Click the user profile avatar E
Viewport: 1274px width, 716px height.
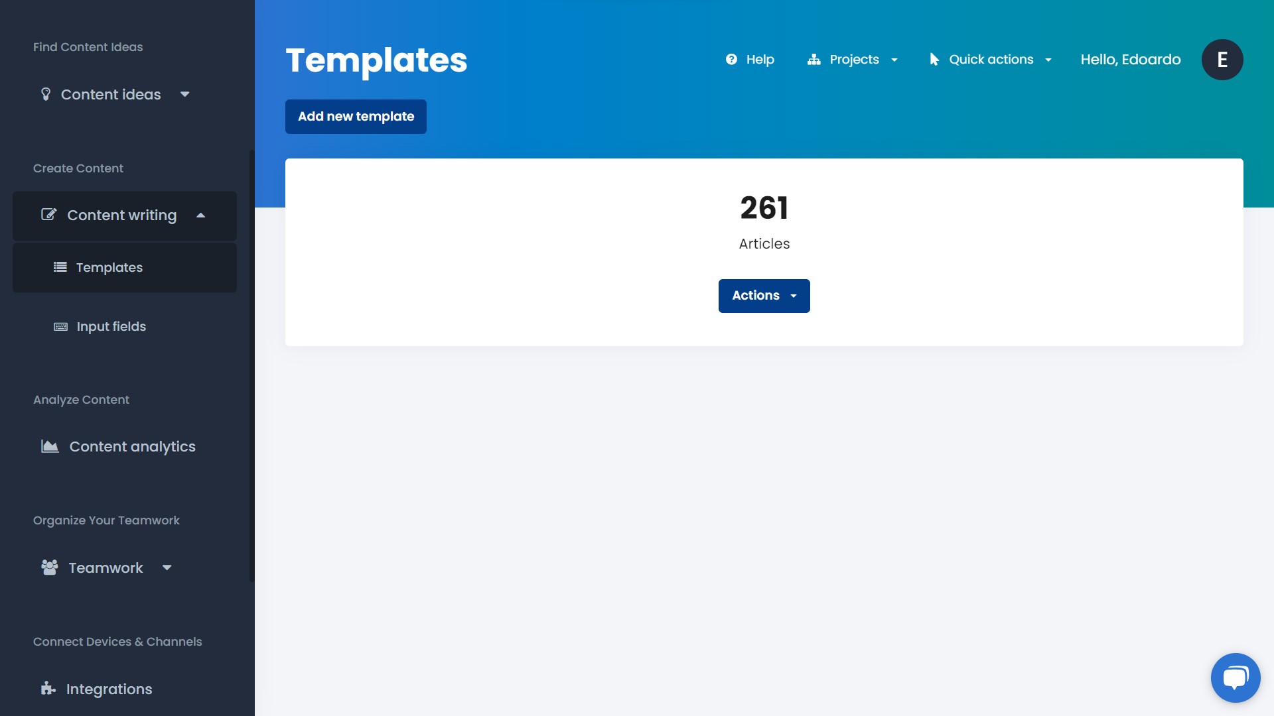click(1222, 58)
